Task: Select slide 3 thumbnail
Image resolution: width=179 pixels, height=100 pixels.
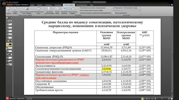Action: (x=10, y=27)
